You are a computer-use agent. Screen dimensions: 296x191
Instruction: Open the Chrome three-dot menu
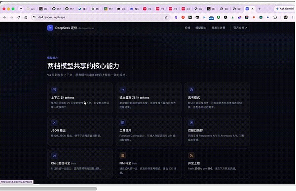pos(293,17)
